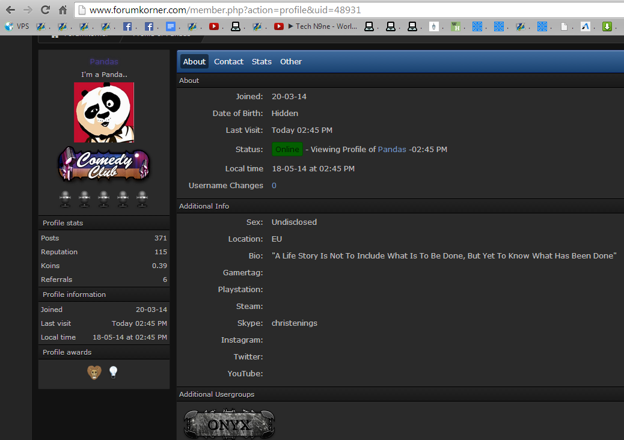Click the Reputation value 115
Screen dimensions: 624x440
(x=161, y=252)
